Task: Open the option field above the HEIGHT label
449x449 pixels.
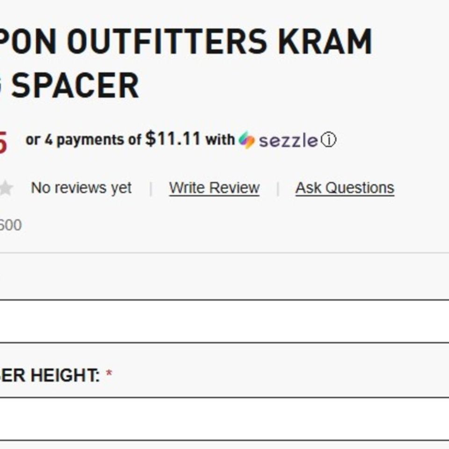Action: point(224,320)
